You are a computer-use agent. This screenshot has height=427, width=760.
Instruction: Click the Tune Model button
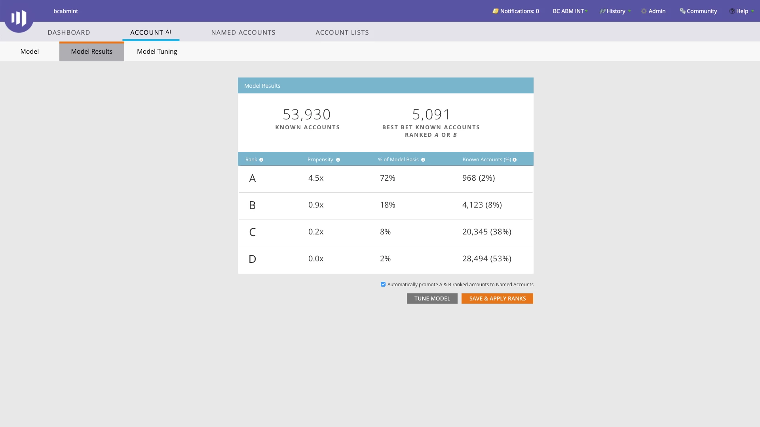coord(432,299)
